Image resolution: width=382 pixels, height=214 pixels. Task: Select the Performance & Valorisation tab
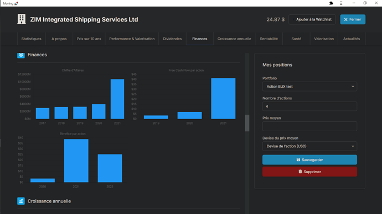click(x=132, y=39)
